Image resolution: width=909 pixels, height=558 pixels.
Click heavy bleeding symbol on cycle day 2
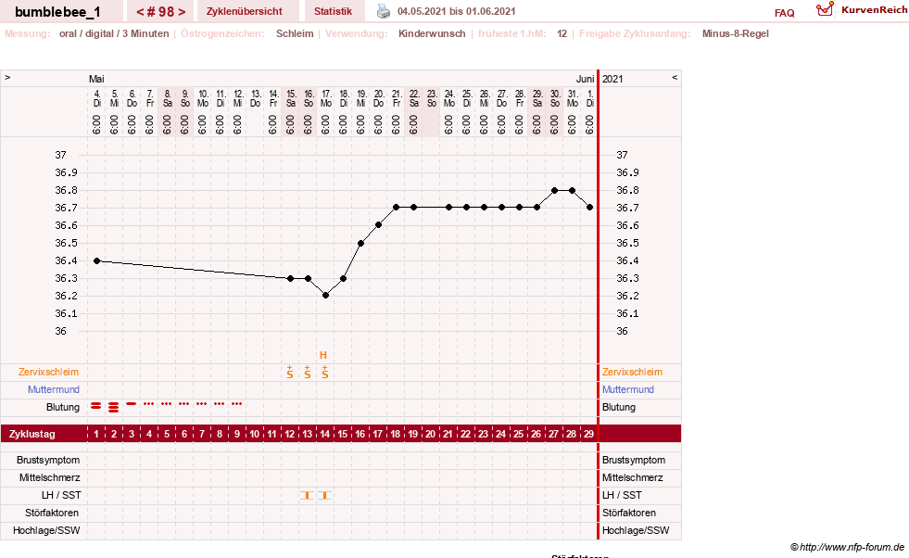click(x=114, y=407)
